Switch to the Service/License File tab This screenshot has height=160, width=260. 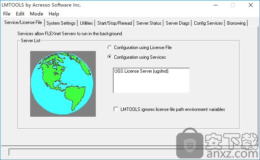(23, 22)
